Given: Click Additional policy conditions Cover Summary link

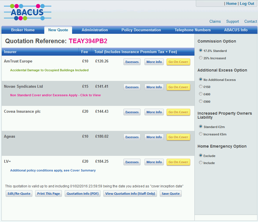Looking at the screenshot, I should [53, 170].
